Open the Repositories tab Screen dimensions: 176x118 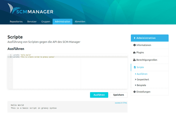point(16,22)
